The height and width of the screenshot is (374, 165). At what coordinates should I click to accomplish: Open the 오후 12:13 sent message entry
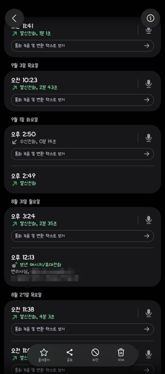click(82, 267)
